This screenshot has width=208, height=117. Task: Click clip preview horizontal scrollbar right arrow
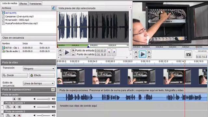(127, 58)
